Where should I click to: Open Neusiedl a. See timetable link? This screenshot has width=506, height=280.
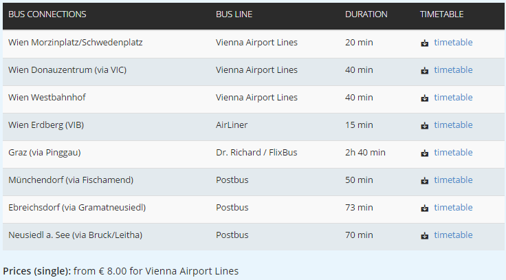(453, 235)
